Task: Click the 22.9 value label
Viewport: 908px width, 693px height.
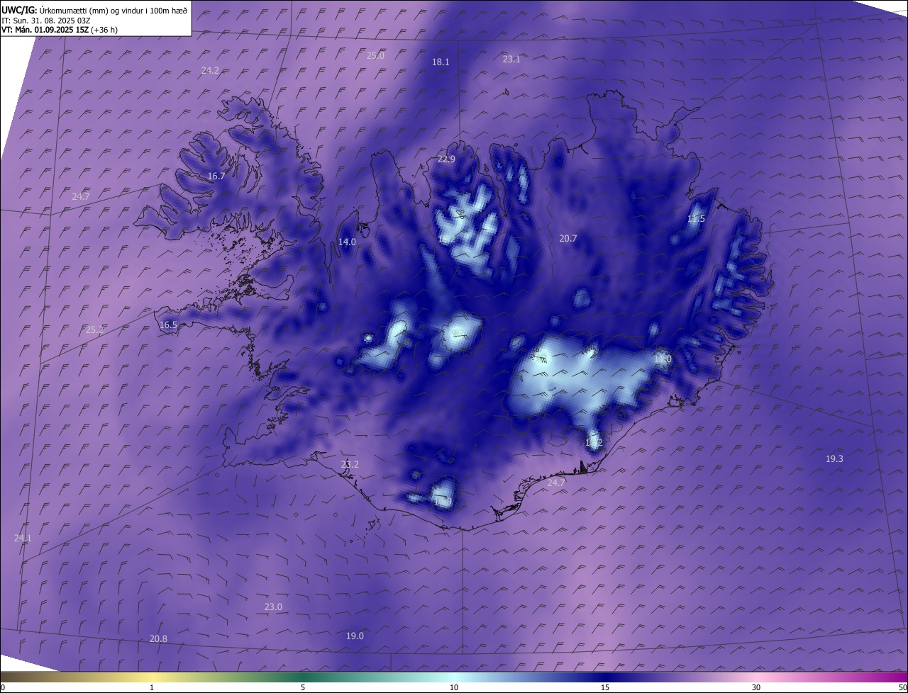Action: [x=446, y=159]
